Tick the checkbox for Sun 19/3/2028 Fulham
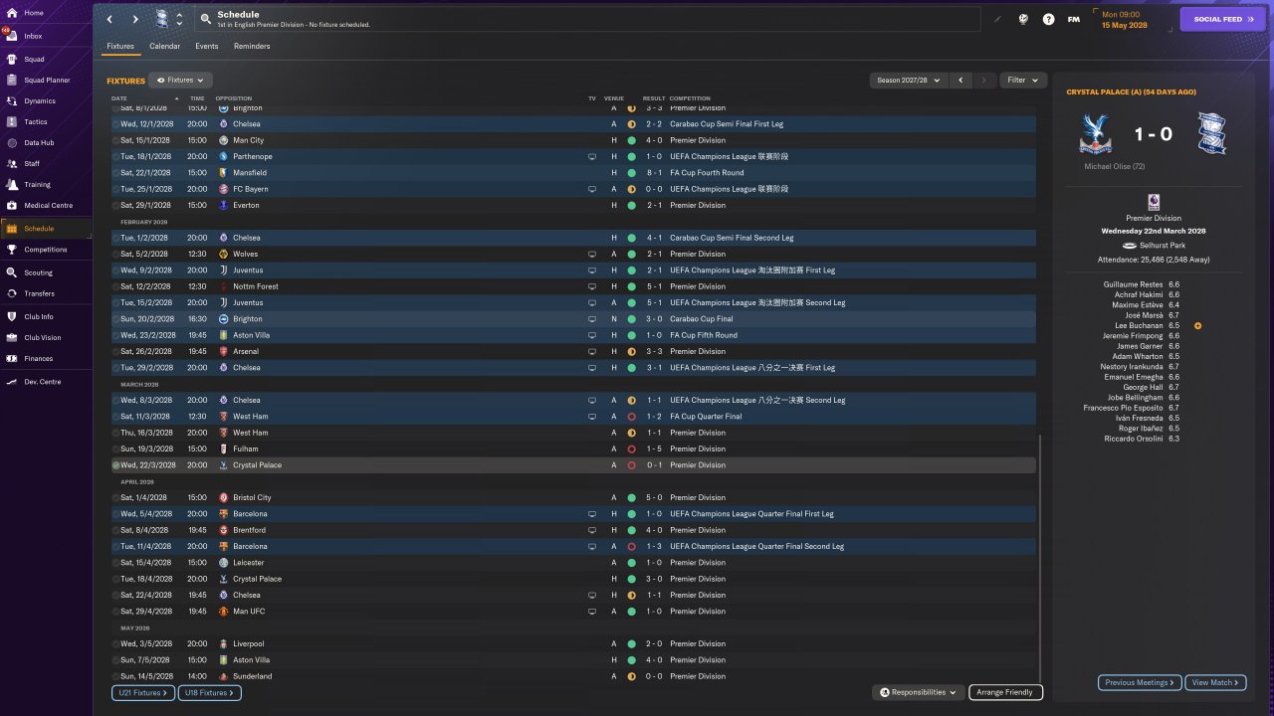This screenshot has height=716, width=1274. coord(115,448)
